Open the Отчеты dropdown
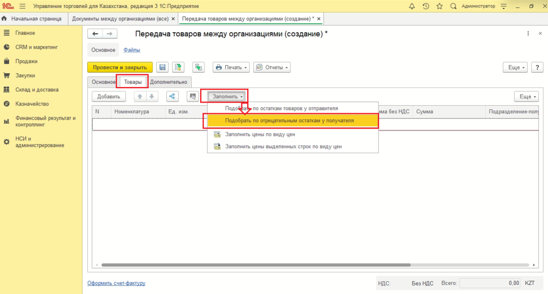This screenshot has width=548, height=294. pyautogui.click(x=272, y=67)
